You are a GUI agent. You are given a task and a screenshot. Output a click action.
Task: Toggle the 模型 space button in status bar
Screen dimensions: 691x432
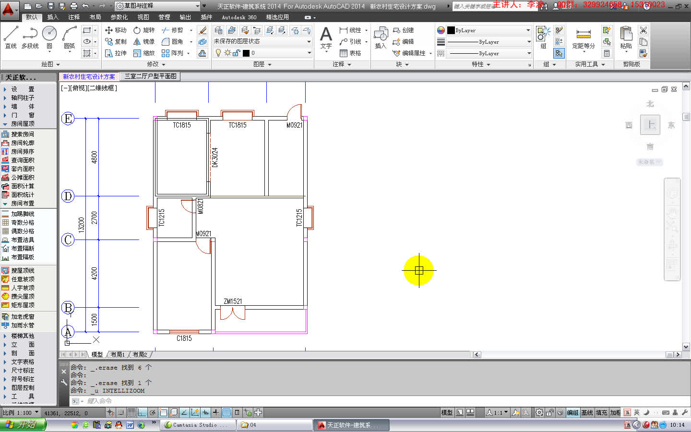pos(447,412)
